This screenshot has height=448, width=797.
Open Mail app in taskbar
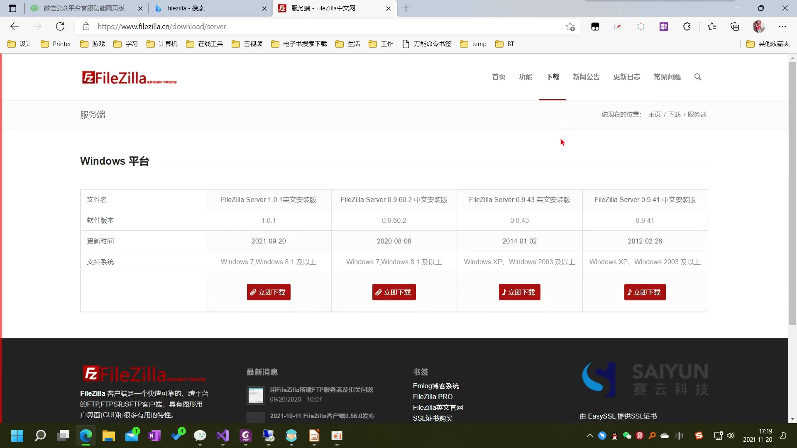point(132,436)
